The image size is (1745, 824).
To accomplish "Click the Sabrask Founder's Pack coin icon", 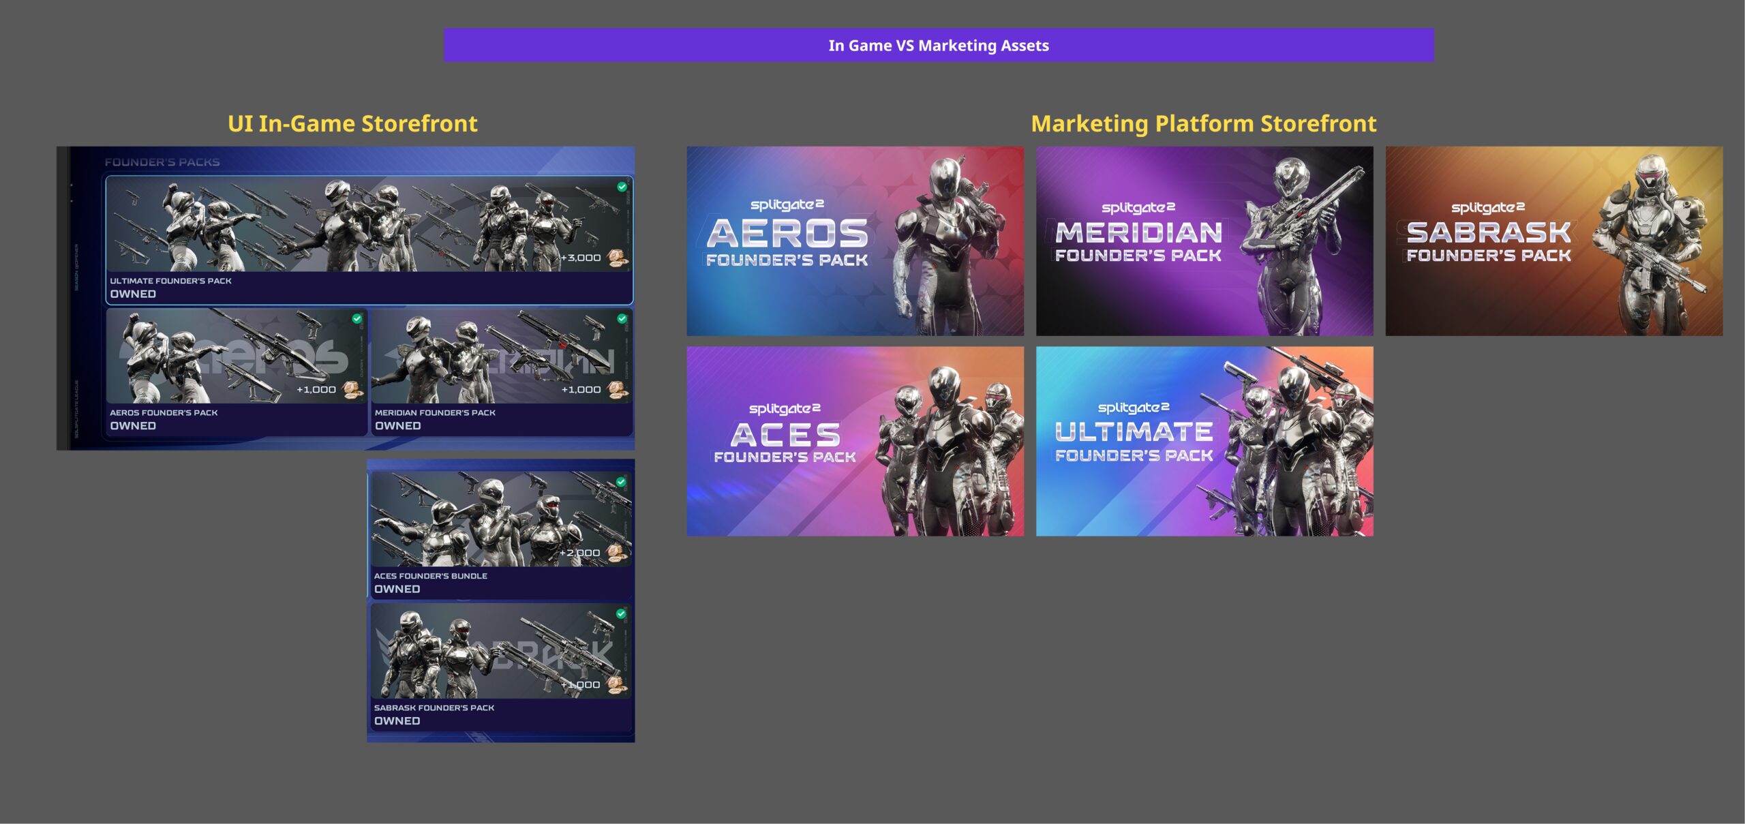I will tap(616, 684).
